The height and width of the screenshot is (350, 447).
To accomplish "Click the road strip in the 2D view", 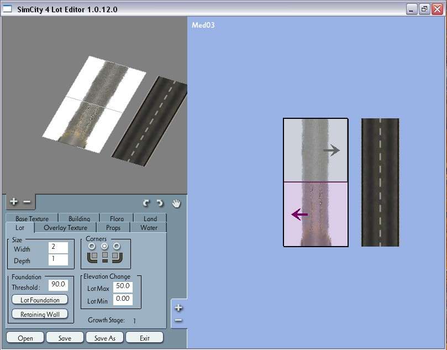I will (x=380, y=182).
